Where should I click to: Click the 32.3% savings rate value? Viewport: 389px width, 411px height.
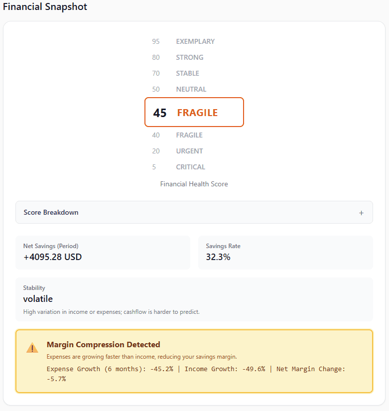[x=218, y=257]
